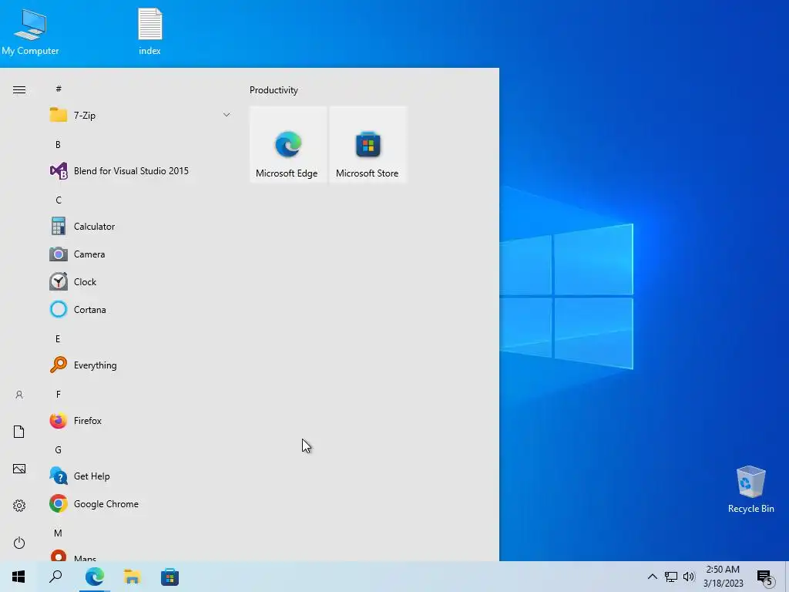Open the user account icon in Start
The height and width of the screenshot is (592, 789).
[x=19, y=395]
